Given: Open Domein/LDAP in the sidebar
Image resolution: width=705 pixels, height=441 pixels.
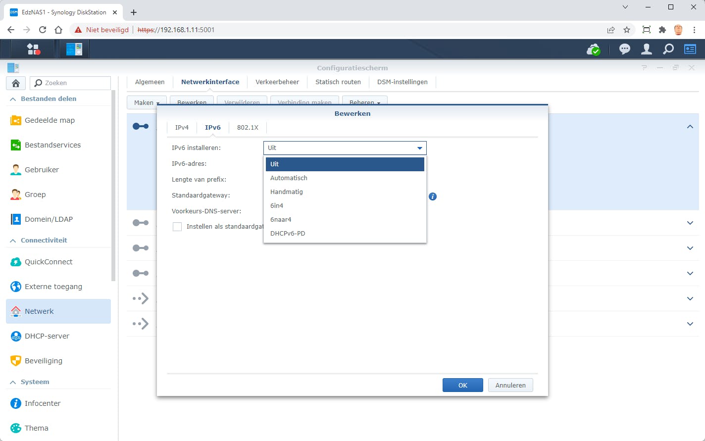Looking at the screenshot, I should point(58,219).
